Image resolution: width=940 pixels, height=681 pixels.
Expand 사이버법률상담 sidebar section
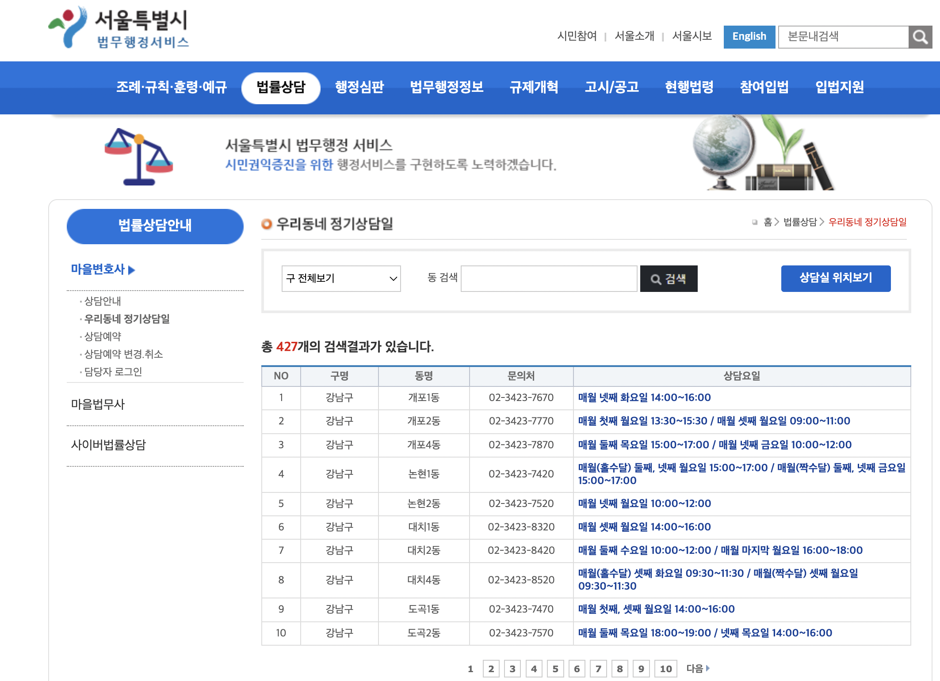point(108,445)
